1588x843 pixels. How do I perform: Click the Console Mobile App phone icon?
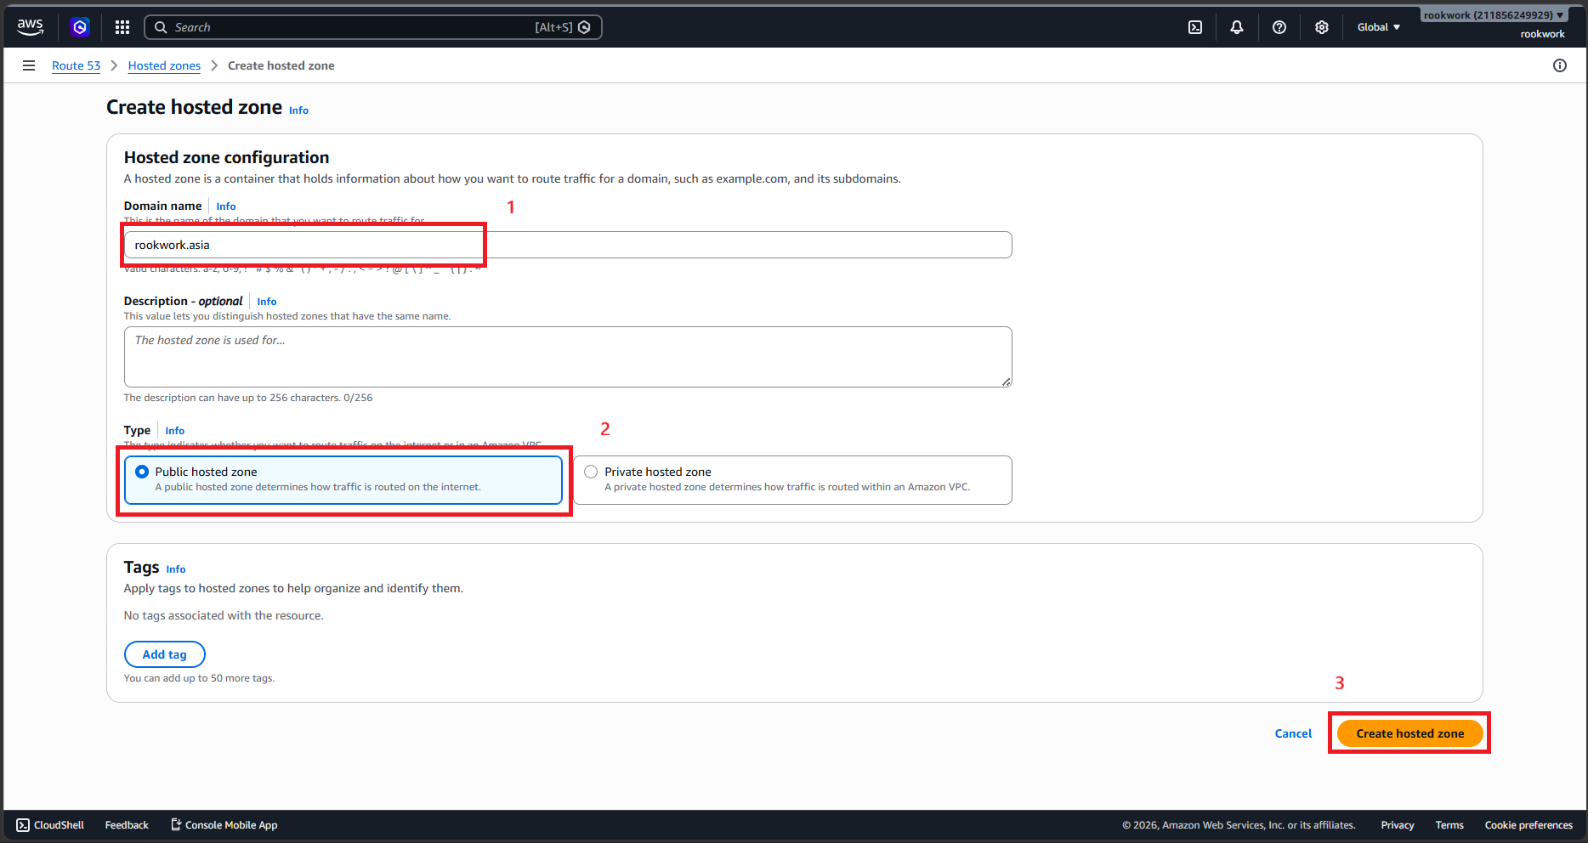coord(176,824)
